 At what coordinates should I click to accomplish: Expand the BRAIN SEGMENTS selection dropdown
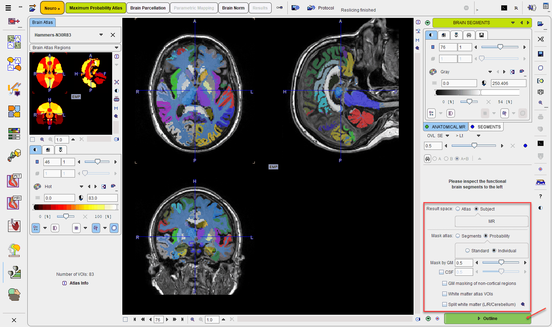[x=513, y=23]
